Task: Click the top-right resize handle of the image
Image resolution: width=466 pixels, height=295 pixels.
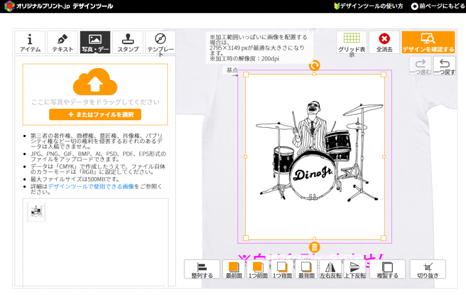Action: [383, 75]
